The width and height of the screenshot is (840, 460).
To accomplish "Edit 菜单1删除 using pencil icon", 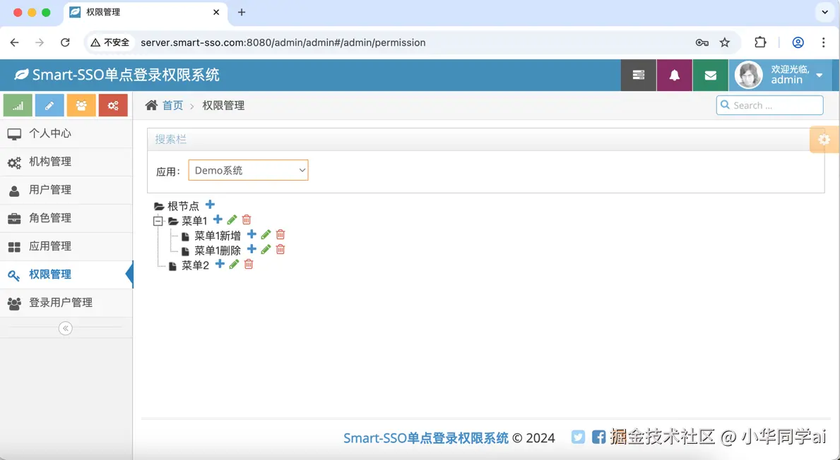I will coord(266,250).
